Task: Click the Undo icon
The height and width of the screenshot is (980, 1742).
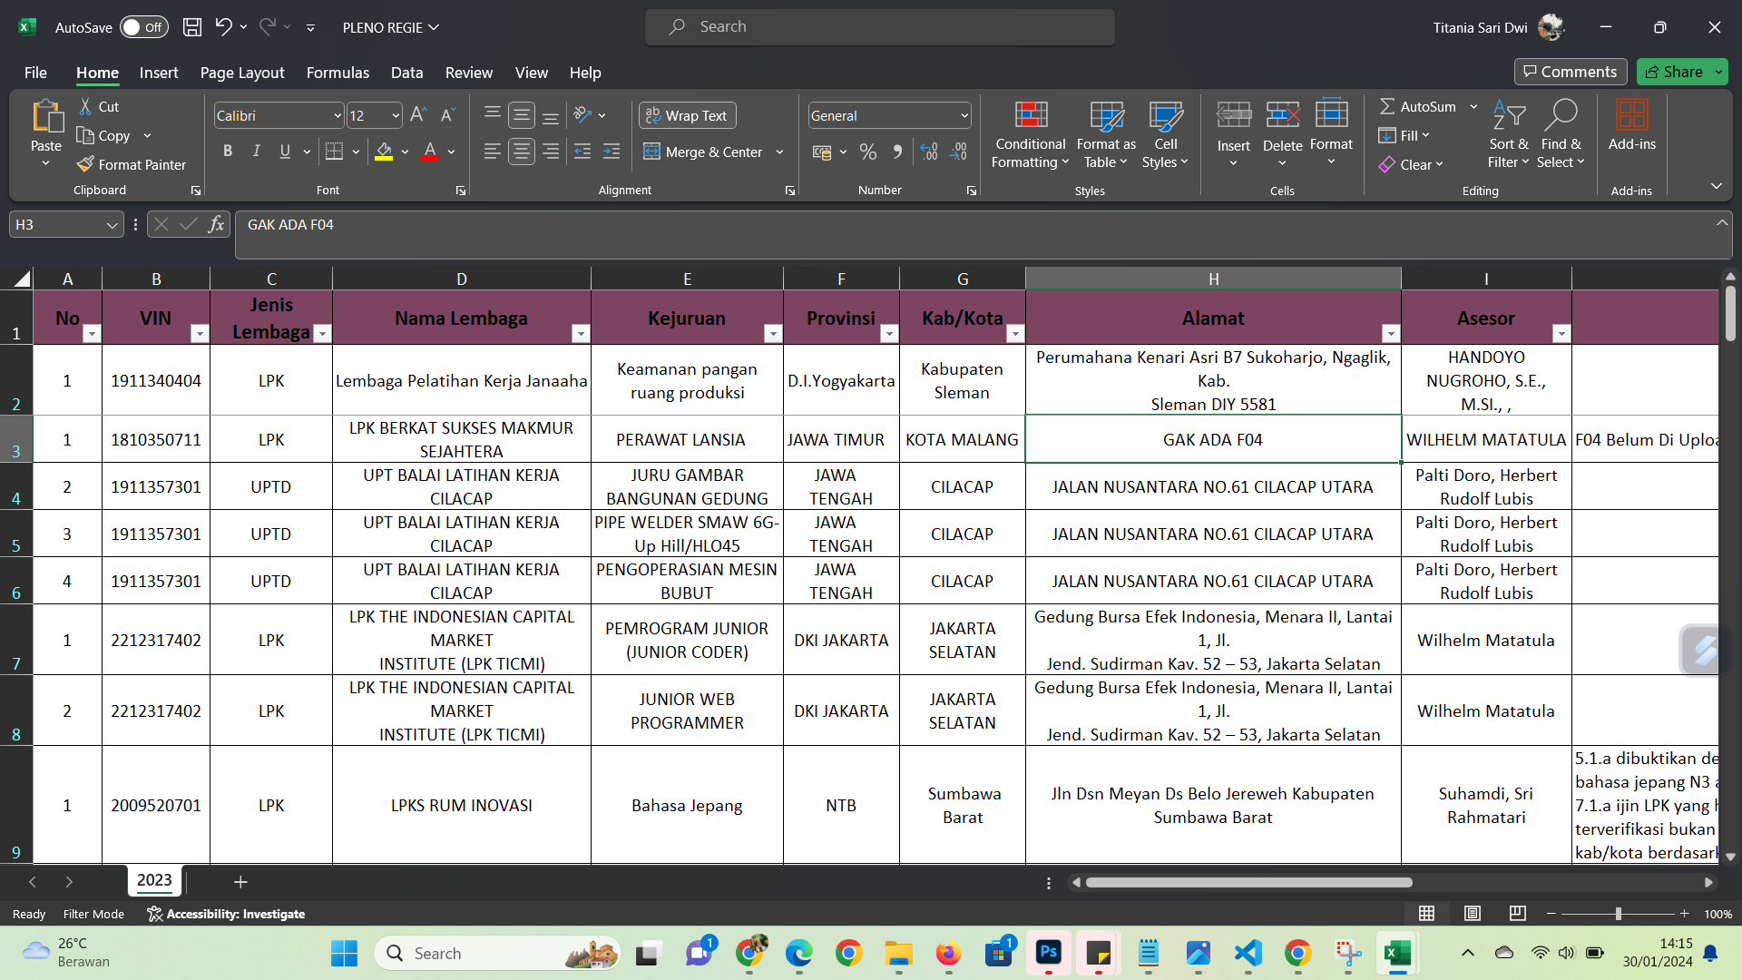Action: [223, 27]
